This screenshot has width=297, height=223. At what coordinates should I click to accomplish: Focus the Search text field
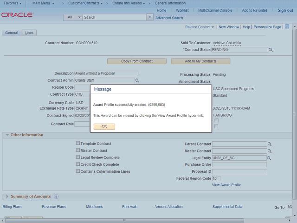114,17
